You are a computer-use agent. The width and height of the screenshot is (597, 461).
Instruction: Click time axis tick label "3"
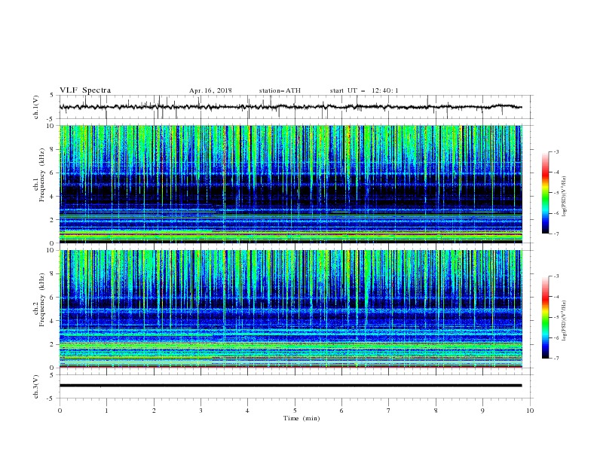click(201, 411)
